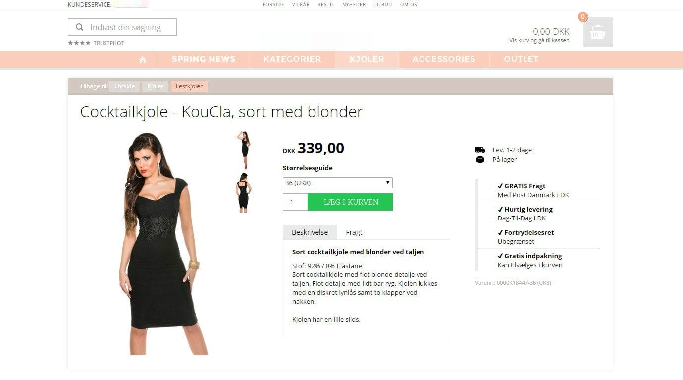Screen dimensions: 683x380
Task: Select the Beskrivelse tab
Action: pos(310,232)
